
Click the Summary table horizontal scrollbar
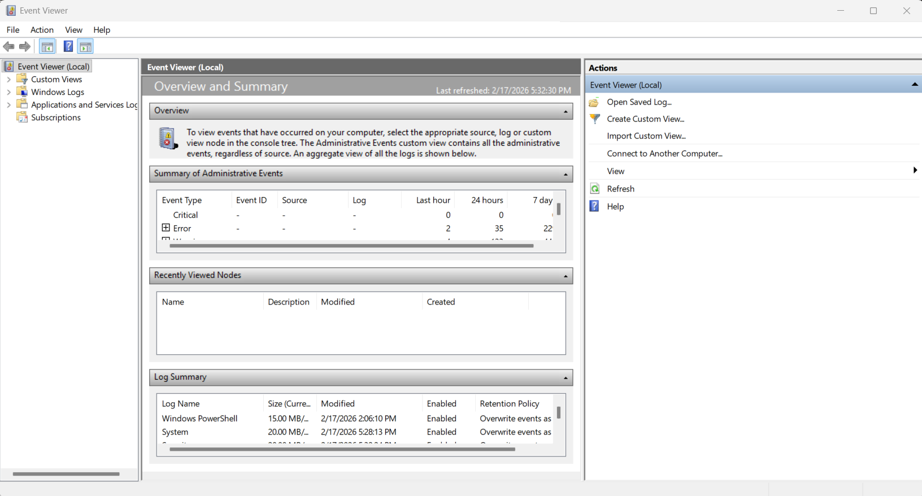351,246
